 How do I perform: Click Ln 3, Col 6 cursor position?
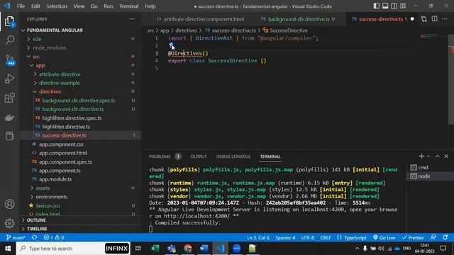(x=258, y=238)
